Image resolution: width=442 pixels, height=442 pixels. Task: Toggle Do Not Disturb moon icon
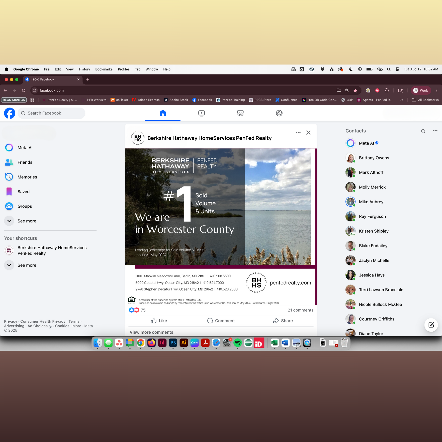(351, 69)
